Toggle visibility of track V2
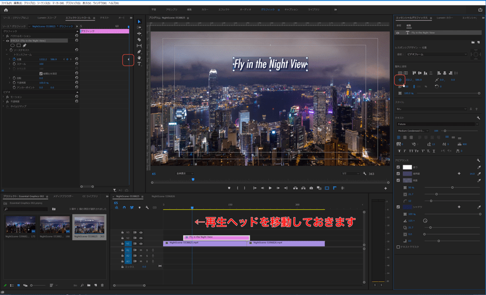Screen dimensions: 486x295 point(141,238)
